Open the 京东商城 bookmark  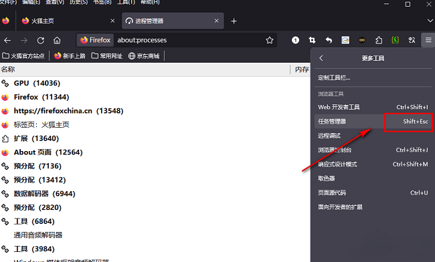click(x=144, y=56)
